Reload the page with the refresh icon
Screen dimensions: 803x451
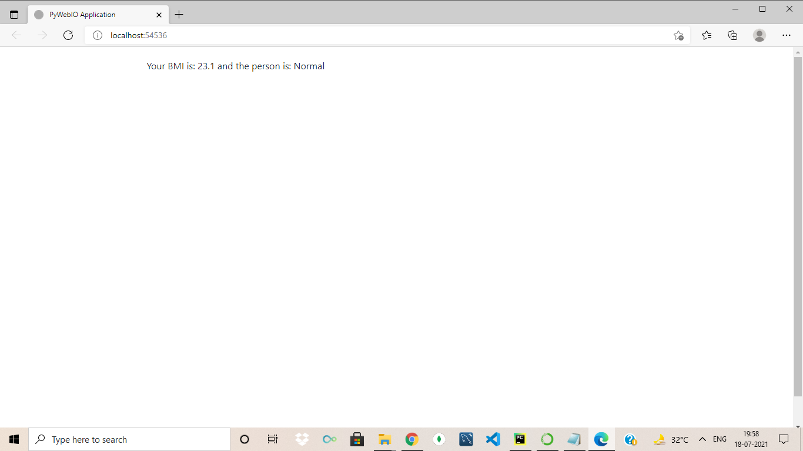tap(68, 35)
